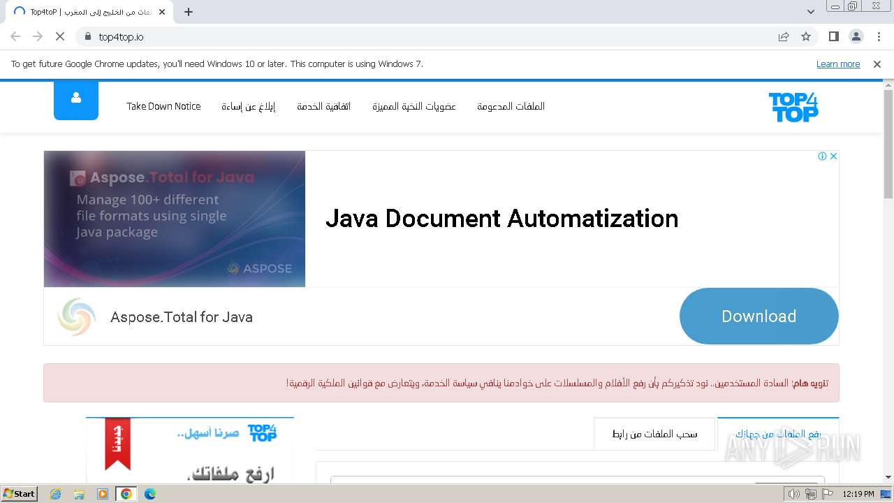Open Learn more about Chrome updates
894x503 pixels.
click(838, 64)
